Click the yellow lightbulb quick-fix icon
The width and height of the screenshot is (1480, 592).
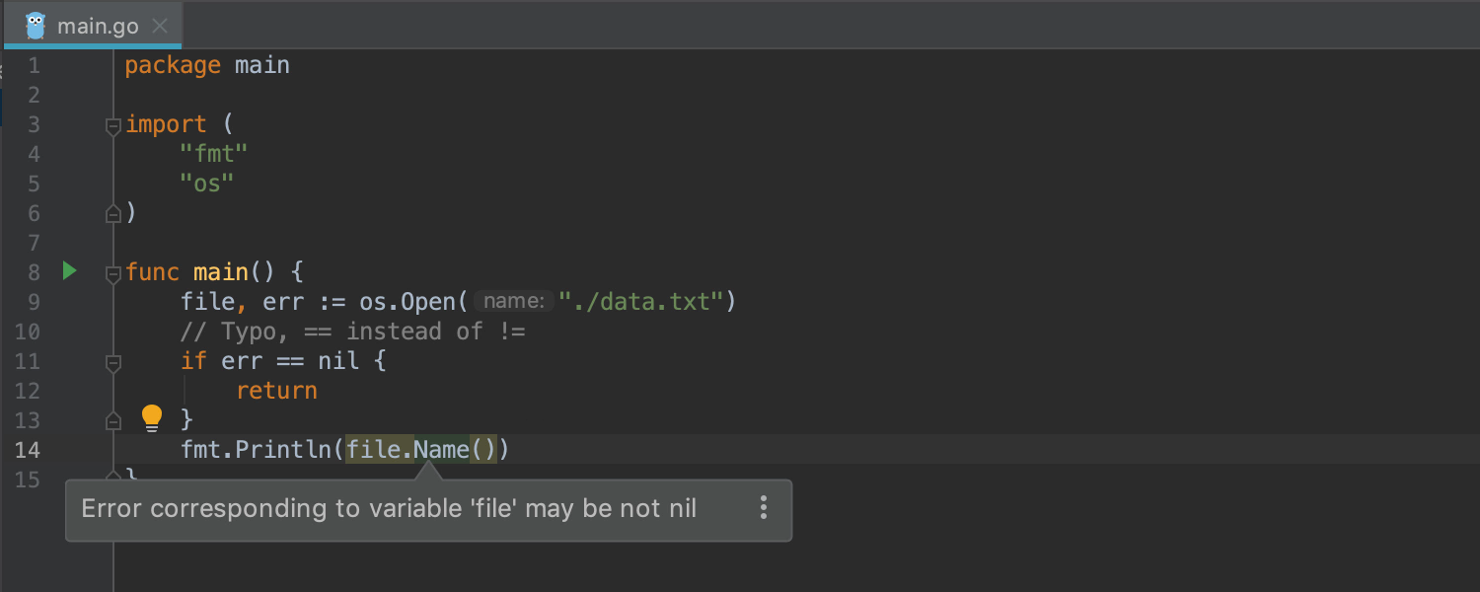tap(151, 418)
